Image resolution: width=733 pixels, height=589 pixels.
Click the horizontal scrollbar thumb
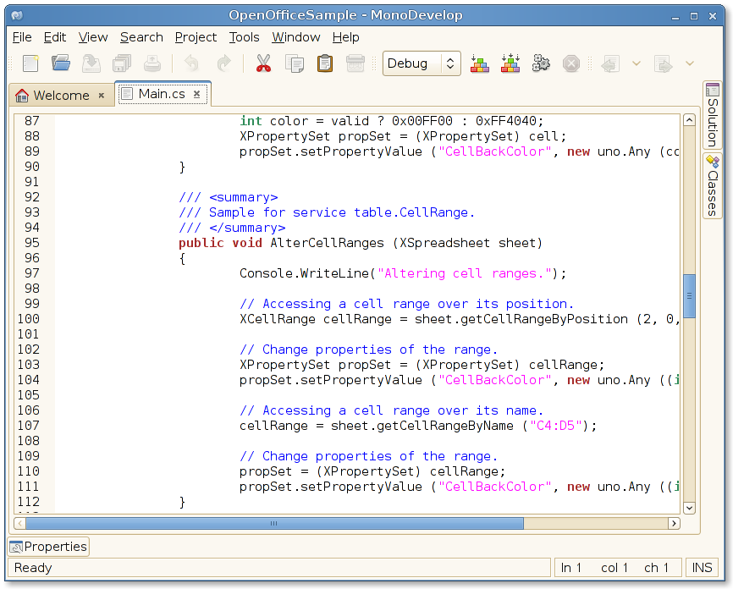click(x=274, y=523)
